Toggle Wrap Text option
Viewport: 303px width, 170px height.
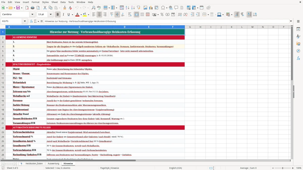click(130, 15)
